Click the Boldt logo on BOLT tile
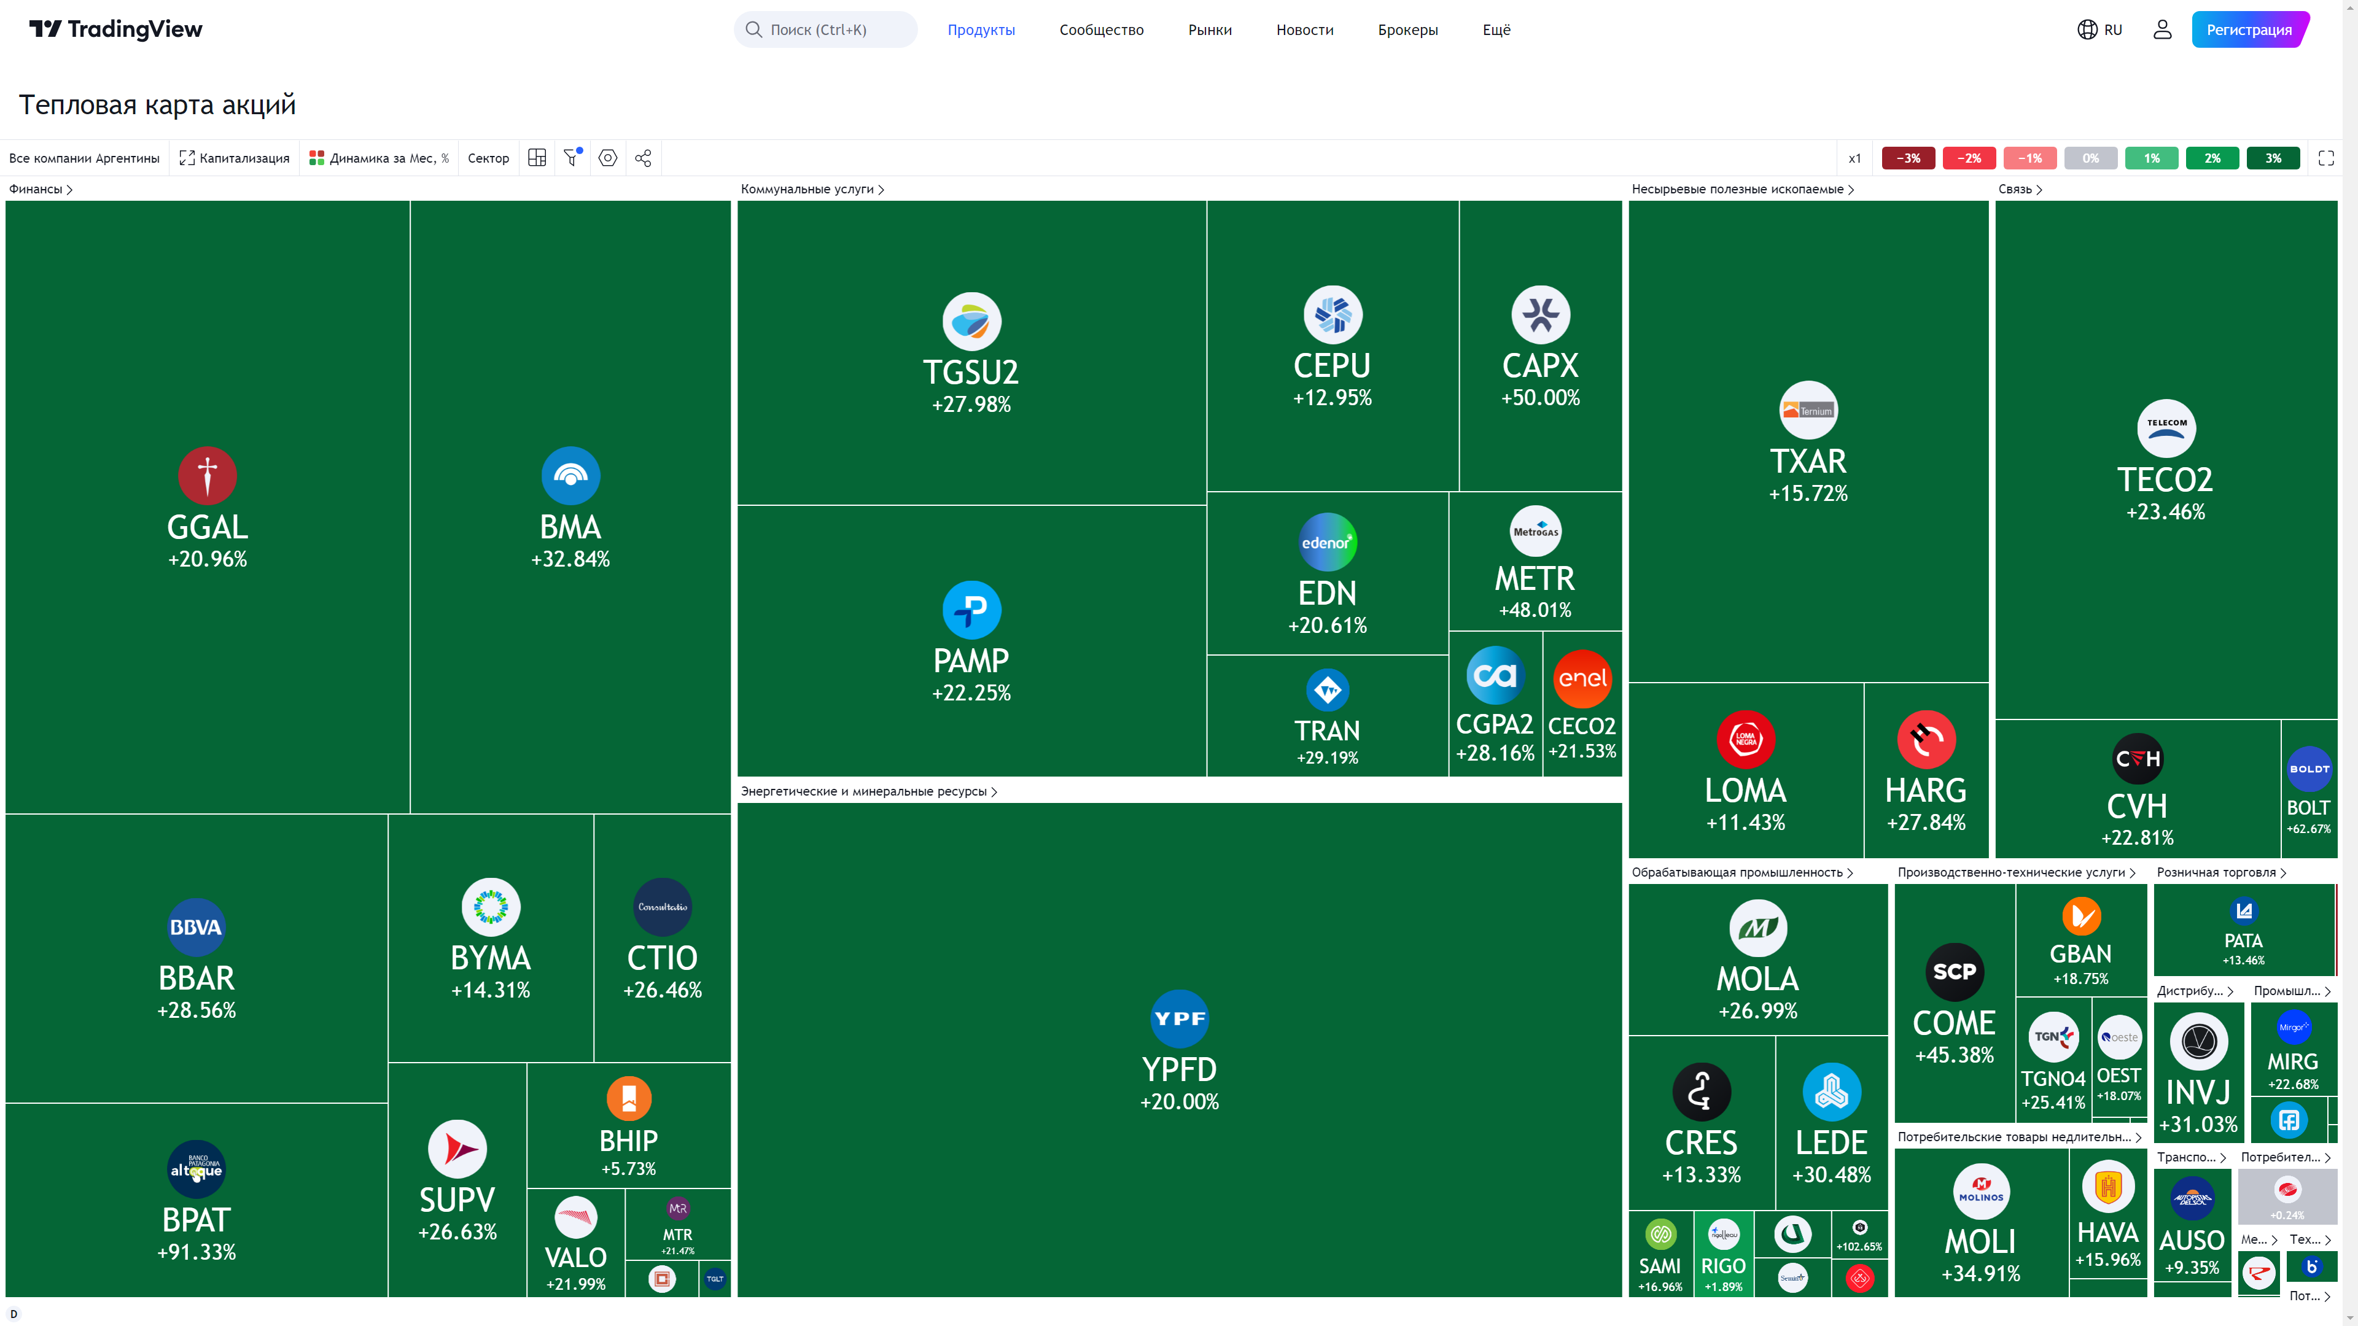The width and height of the screenshot is (2358, 1326). point(2309,770)
